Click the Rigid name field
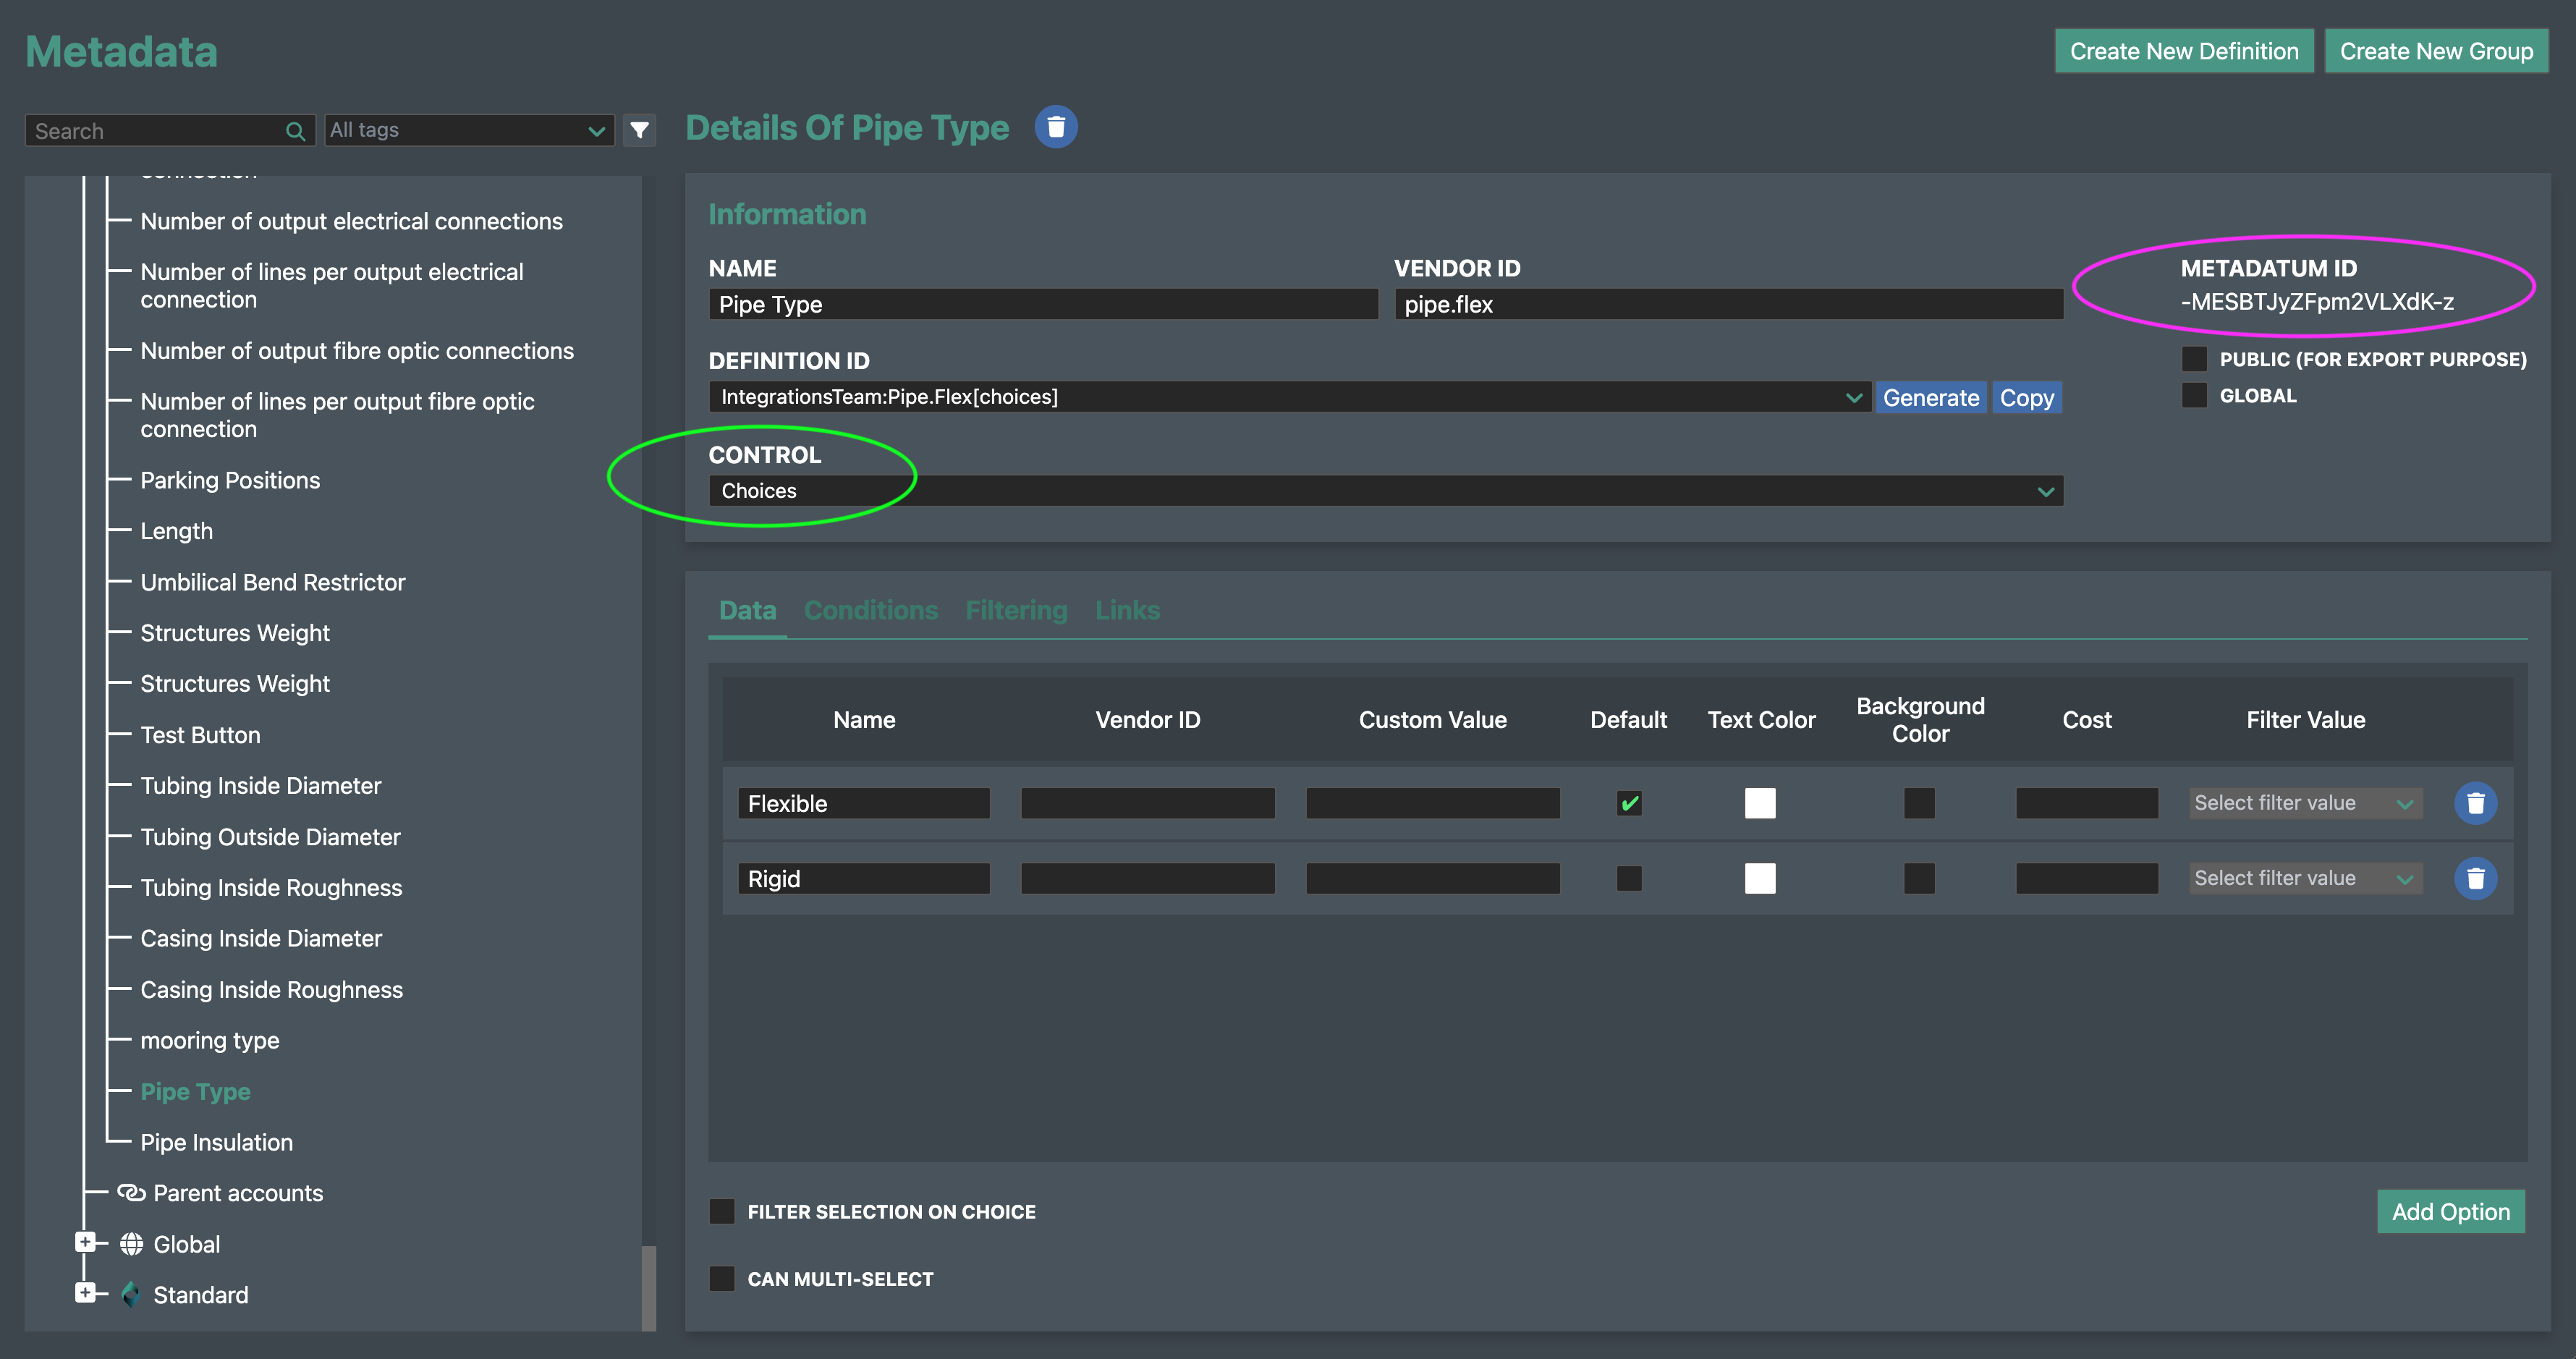 (x=863, y=878)
